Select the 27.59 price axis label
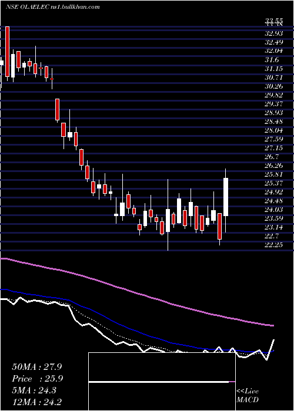Screen dimensions: 294x411 coord(274,139)
